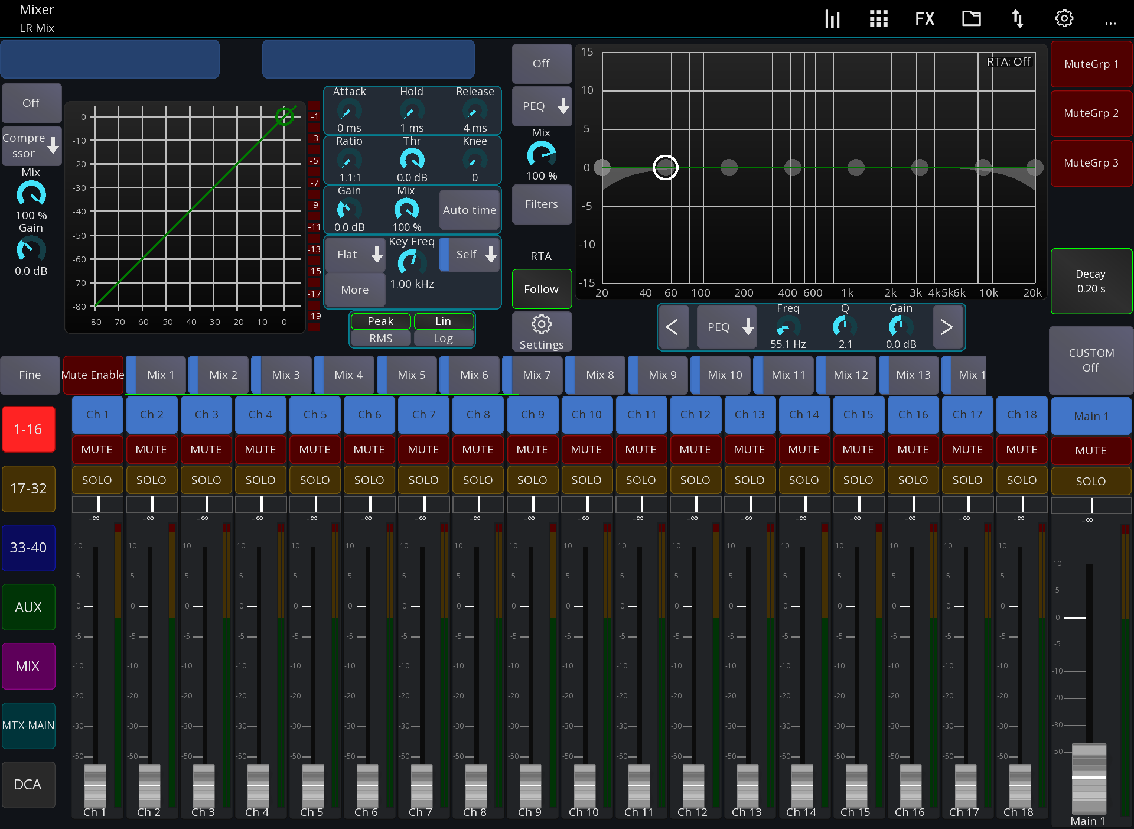Open the folder scenes icon
Screen dimensions: 1134x829
click(971, 19)
